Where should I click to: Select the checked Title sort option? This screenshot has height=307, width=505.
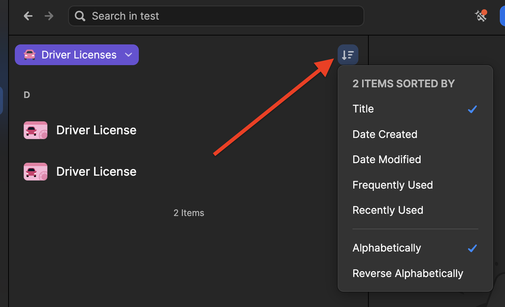point(363,109)
